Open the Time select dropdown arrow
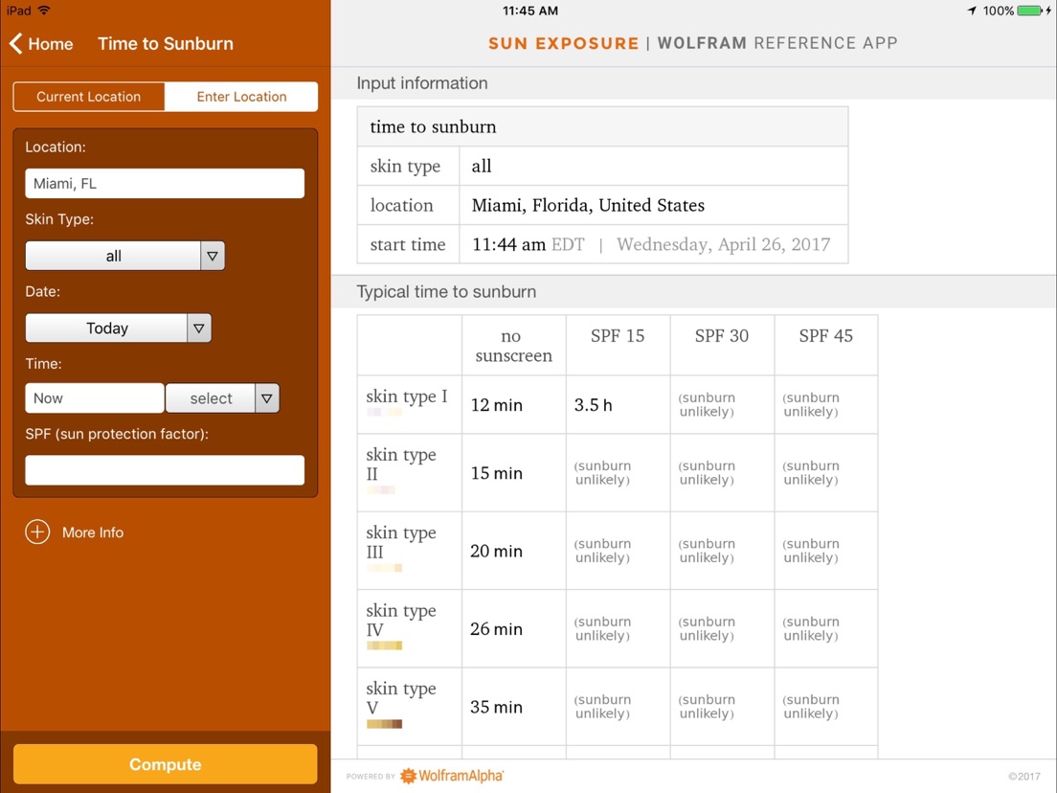 267,398
